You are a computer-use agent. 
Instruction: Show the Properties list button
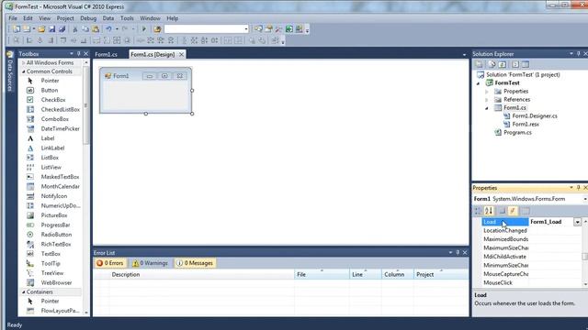[503, 211]
